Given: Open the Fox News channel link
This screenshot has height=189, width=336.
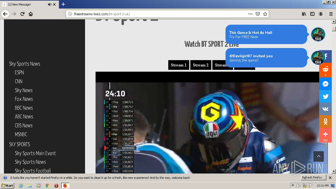Looking at the screenshot, I should click(x=24, y=99).
